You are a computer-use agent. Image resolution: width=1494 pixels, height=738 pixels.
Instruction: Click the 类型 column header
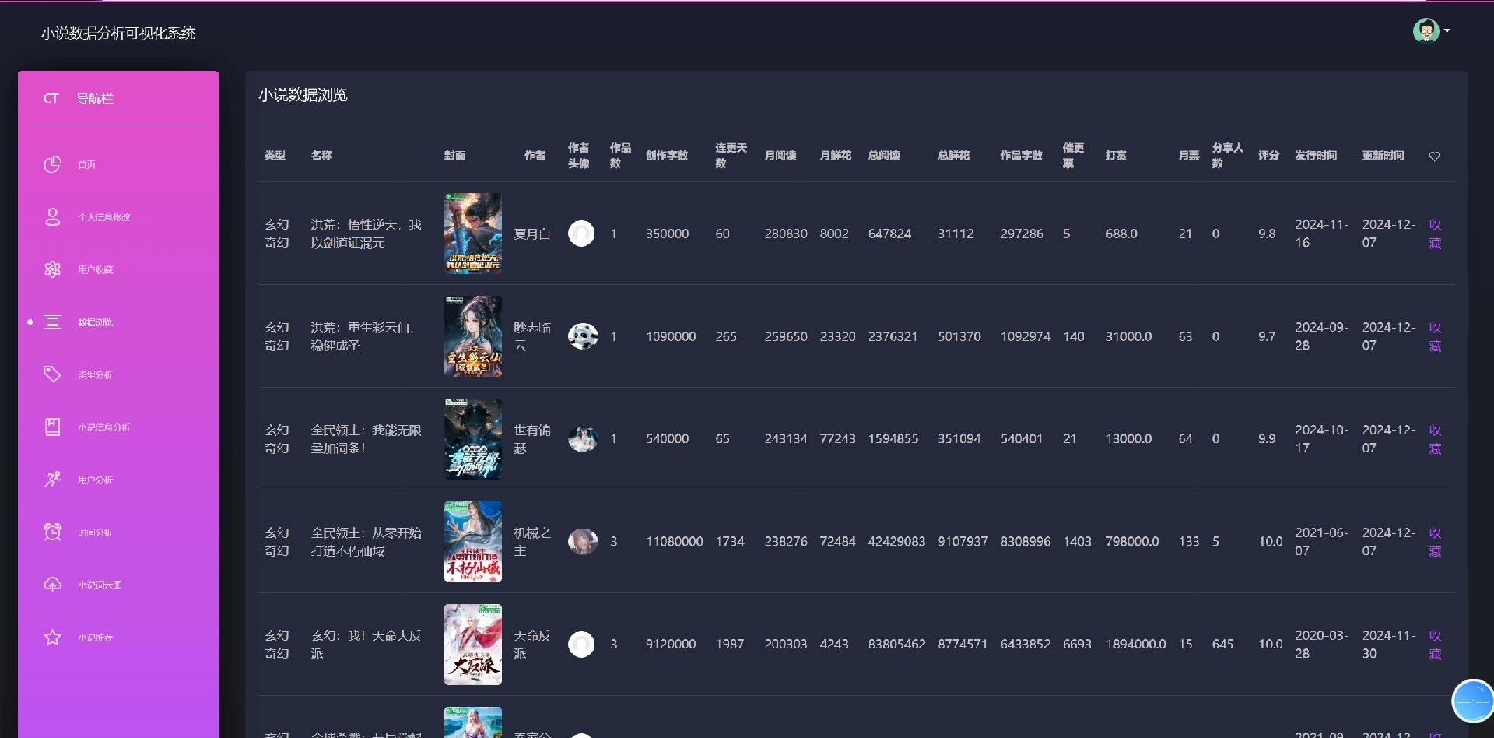click(x=275, y=156)
